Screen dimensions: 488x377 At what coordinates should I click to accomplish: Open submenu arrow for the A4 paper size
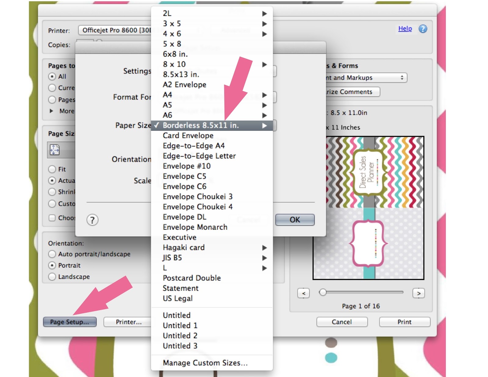(264, 95)
